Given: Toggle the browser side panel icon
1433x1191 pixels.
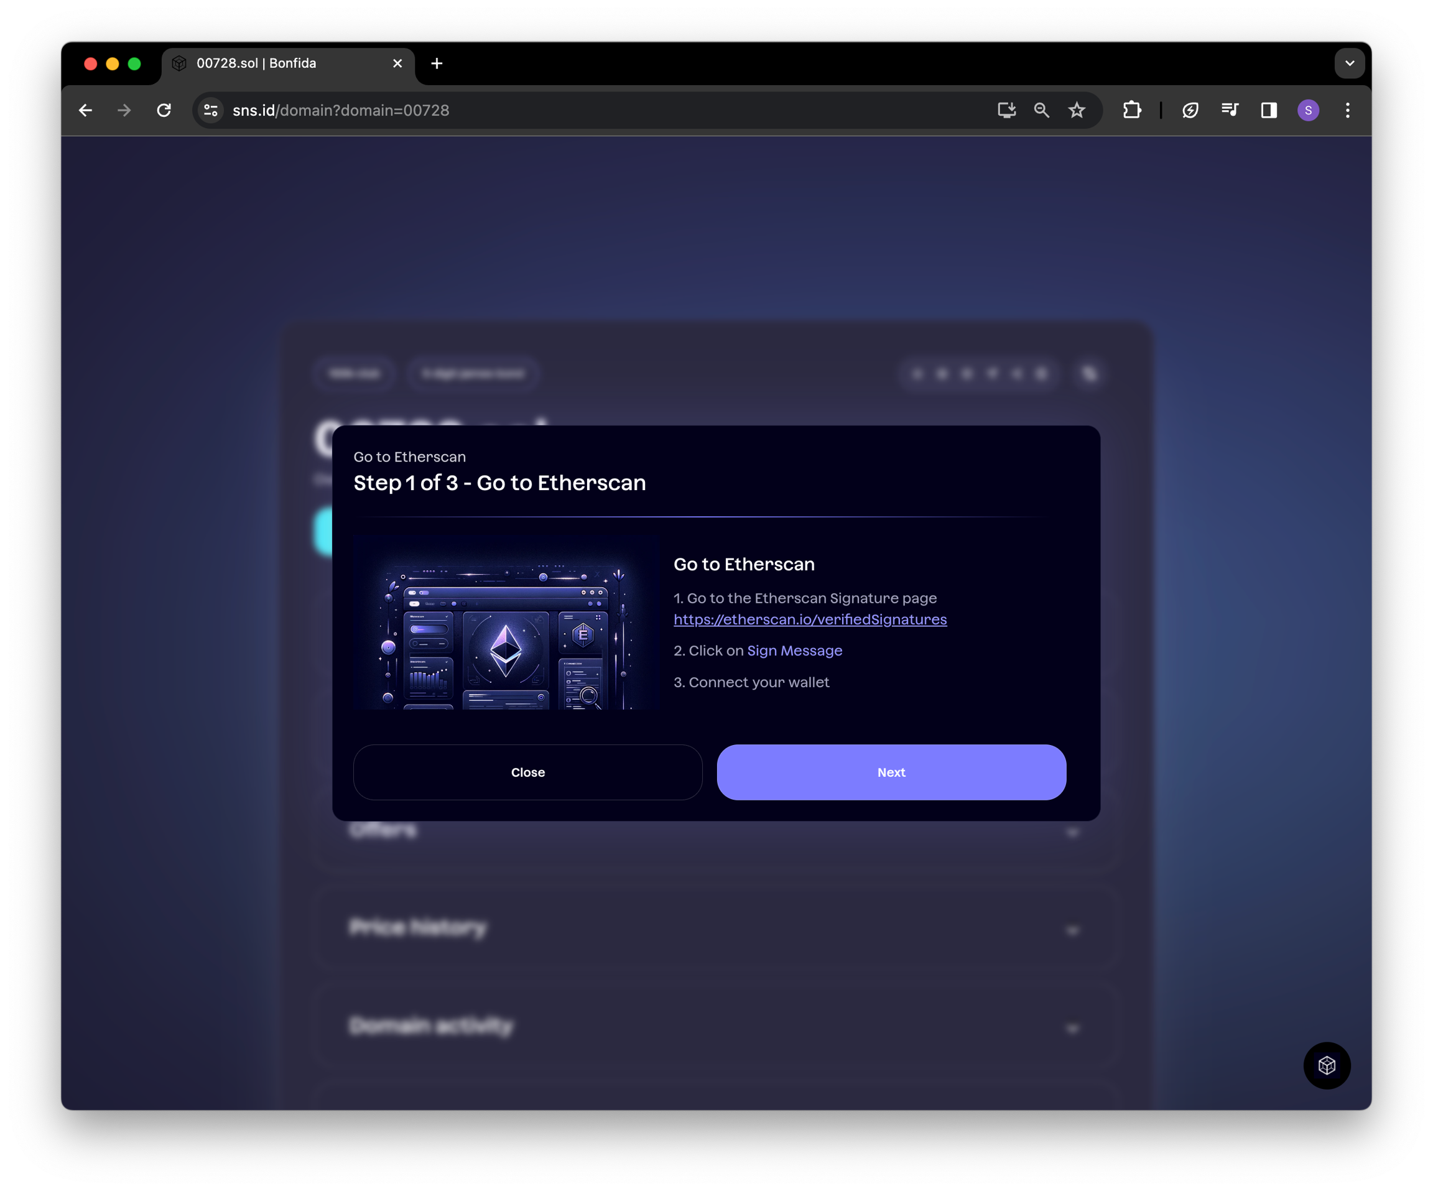Looking at the screenshot, I should click(1269, 111).
